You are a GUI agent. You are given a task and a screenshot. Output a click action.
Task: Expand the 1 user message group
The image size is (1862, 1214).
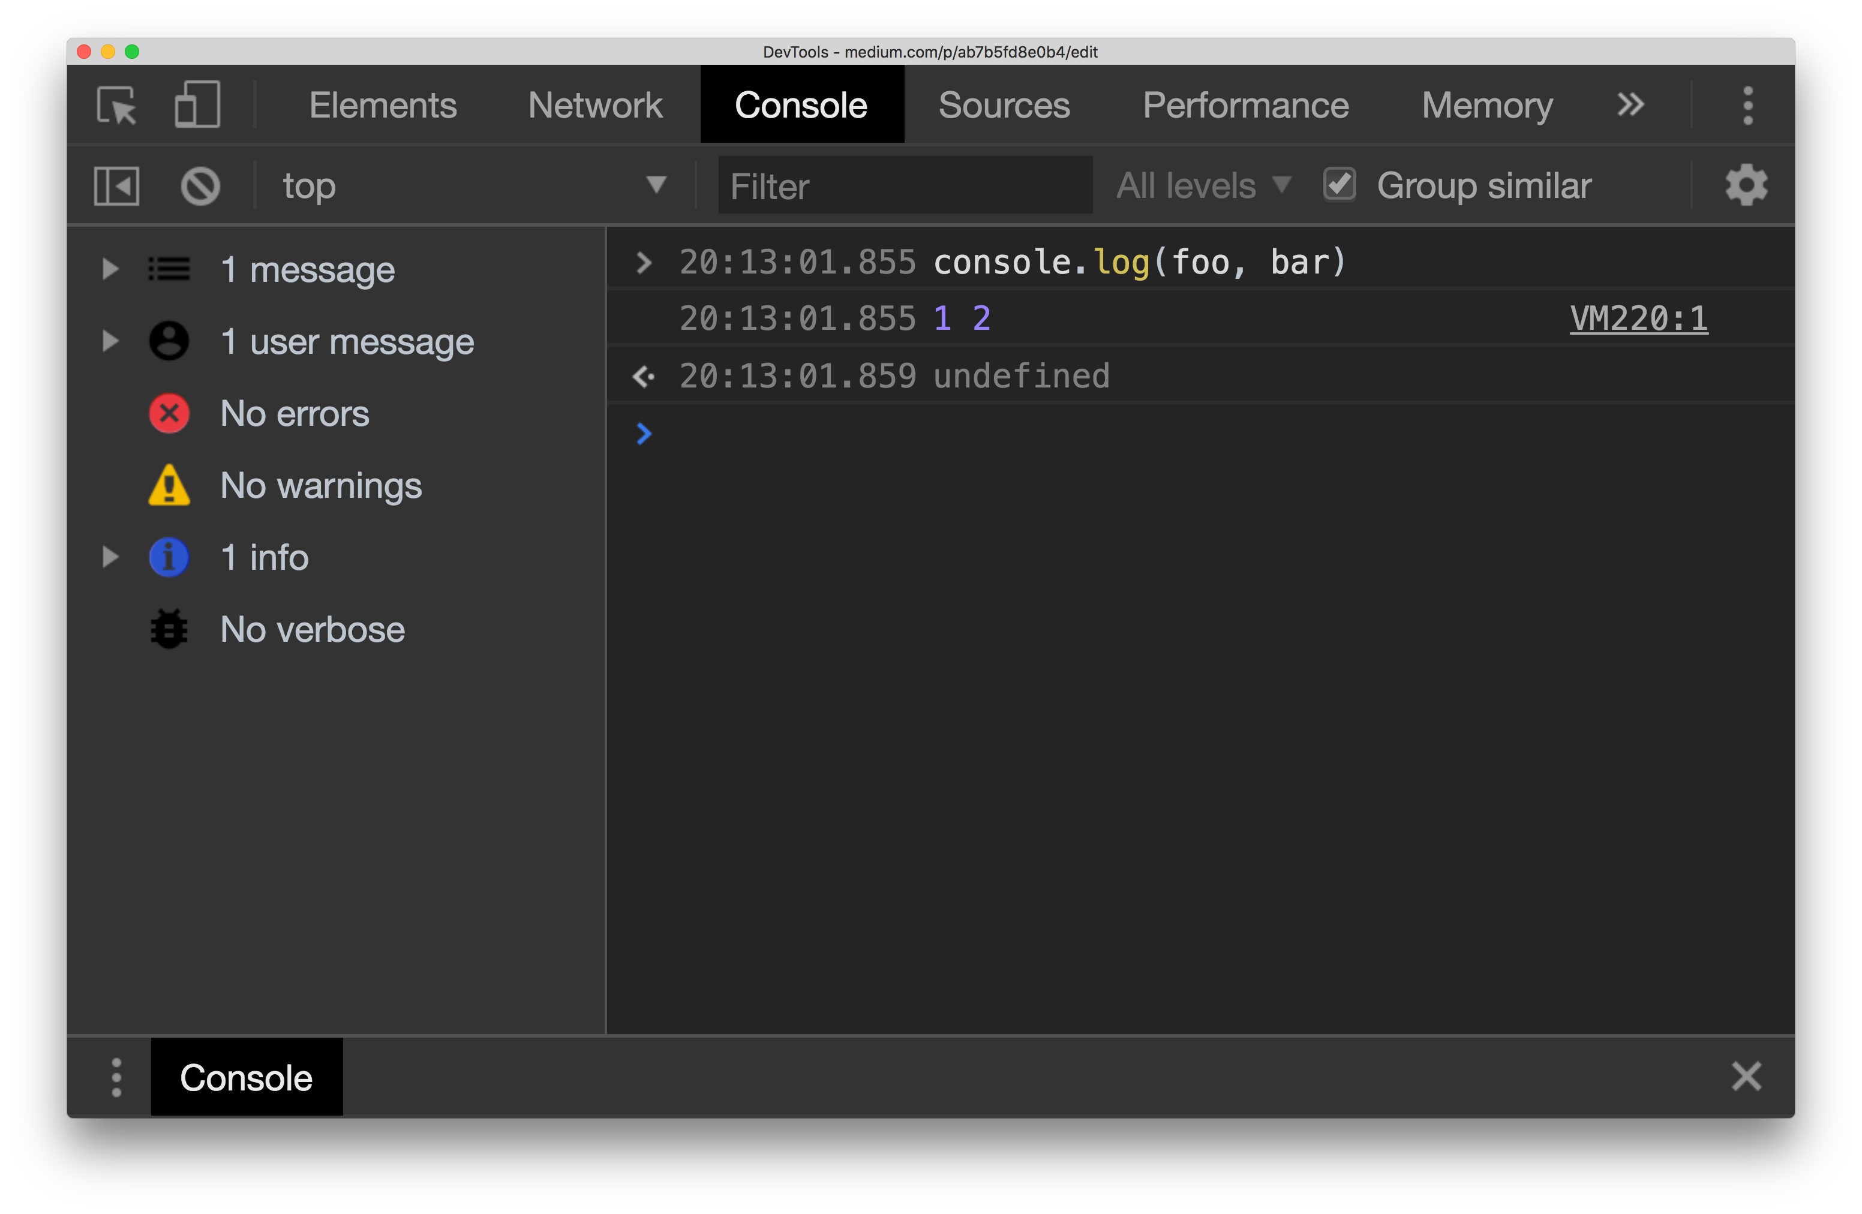(x=110, y=340)
